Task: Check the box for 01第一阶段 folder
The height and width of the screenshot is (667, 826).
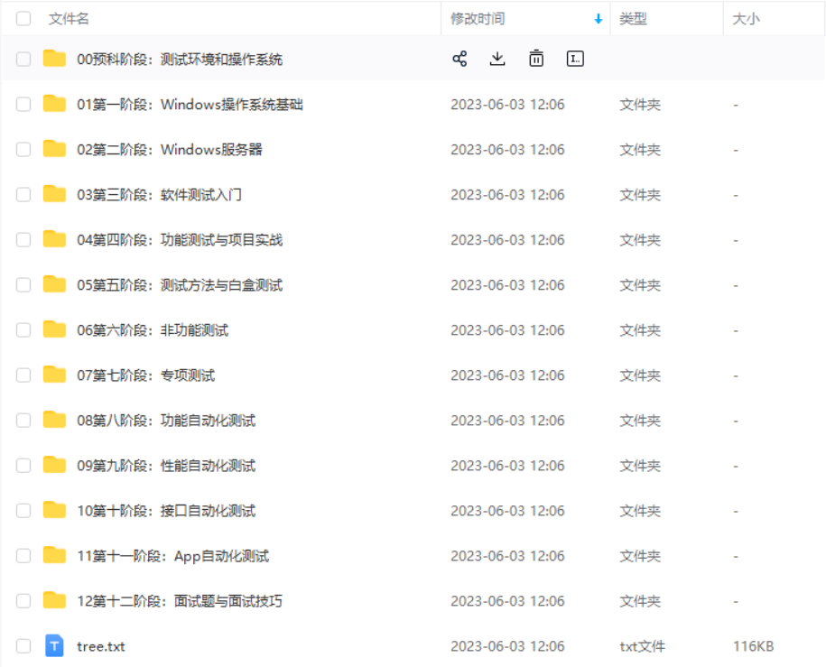Action: pyautogui.click(x=23, y=105)
